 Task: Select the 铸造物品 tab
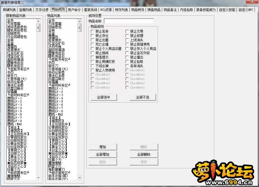point(154,10)
